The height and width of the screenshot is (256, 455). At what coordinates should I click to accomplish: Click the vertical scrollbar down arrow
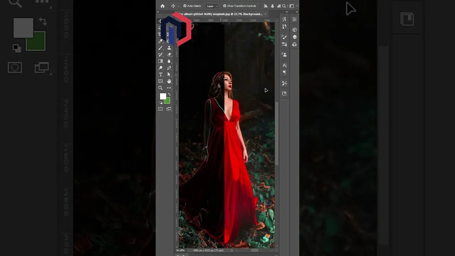click(x=277, y=245)
